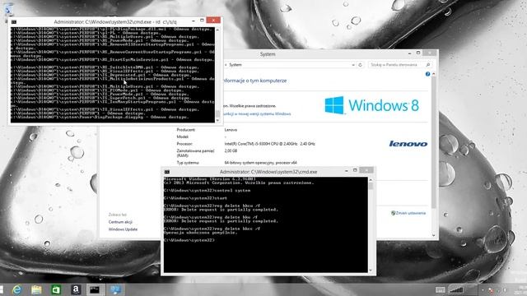The width and height of the screenshot is (527, 296).
Task: Click the Lenovo manufacturer value
Action: 231,130
